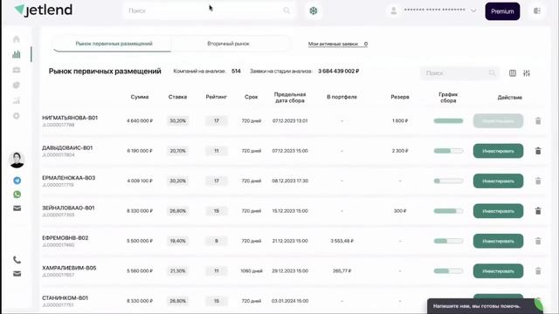Click the 30,20% rate badge for НИГМАТЬЯНОВА-В01
The image size is (559, 314).
pos(177,120)
